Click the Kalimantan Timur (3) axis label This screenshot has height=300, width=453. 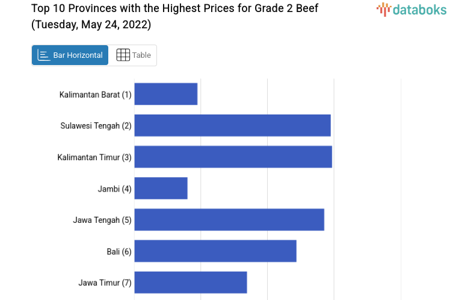(94, 157)
